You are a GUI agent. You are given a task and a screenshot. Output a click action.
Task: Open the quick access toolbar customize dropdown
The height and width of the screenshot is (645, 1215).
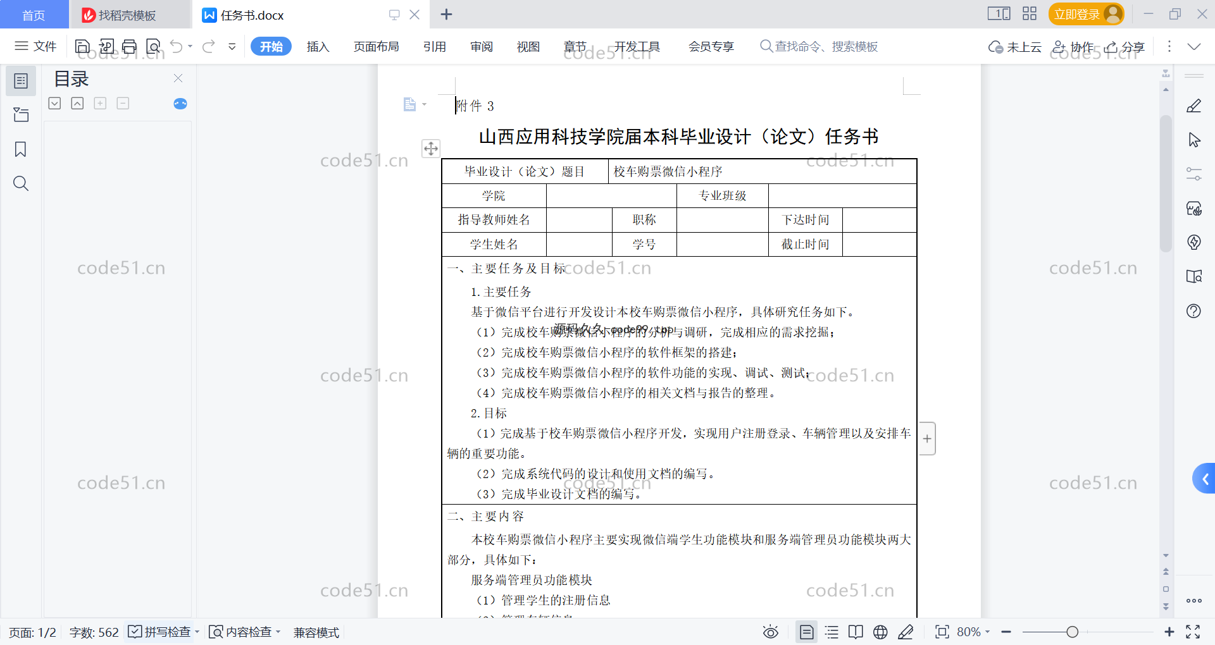232,46
